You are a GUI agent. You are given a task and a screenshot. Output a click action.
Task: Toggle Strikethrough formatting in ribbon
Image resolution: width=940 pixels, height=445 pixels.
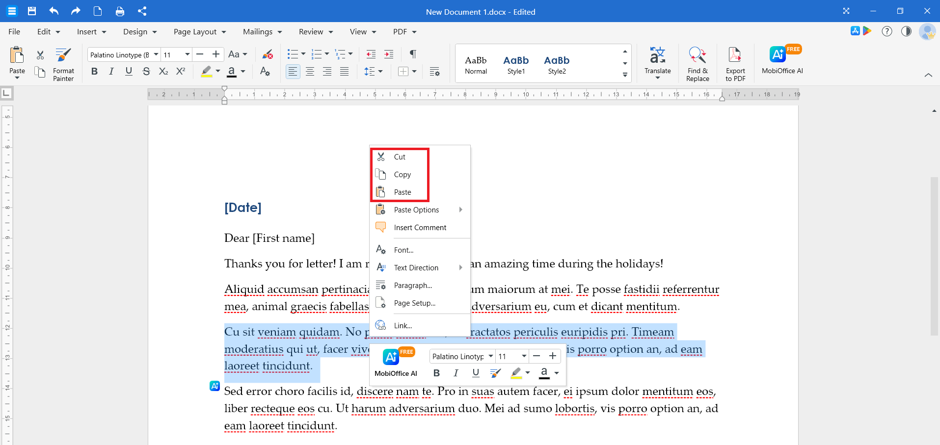(146, 72)
